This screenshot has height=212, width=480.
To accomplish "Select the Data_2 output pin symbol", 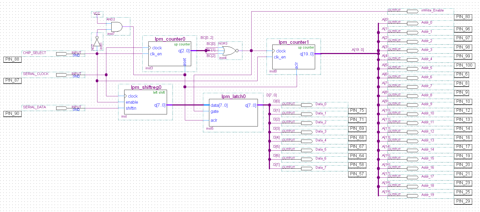I will click(307, 123).
